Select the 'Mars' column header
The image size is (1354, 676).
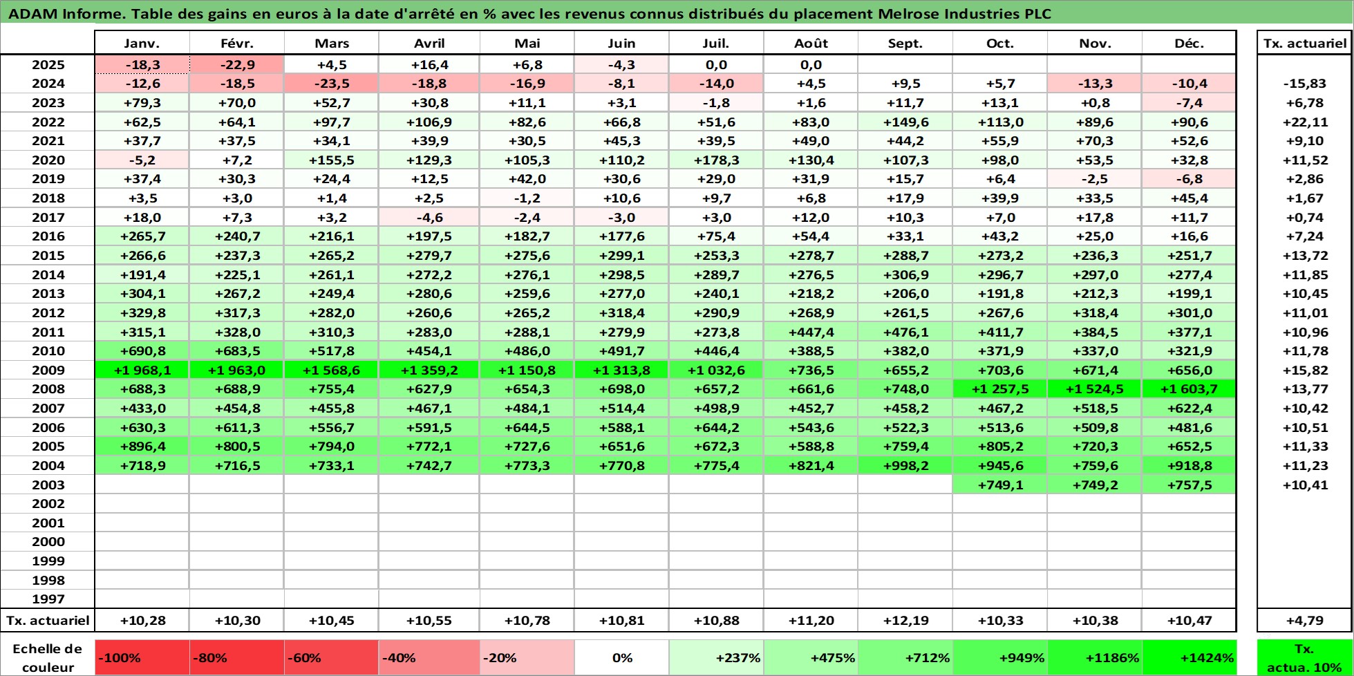[331, 43]
